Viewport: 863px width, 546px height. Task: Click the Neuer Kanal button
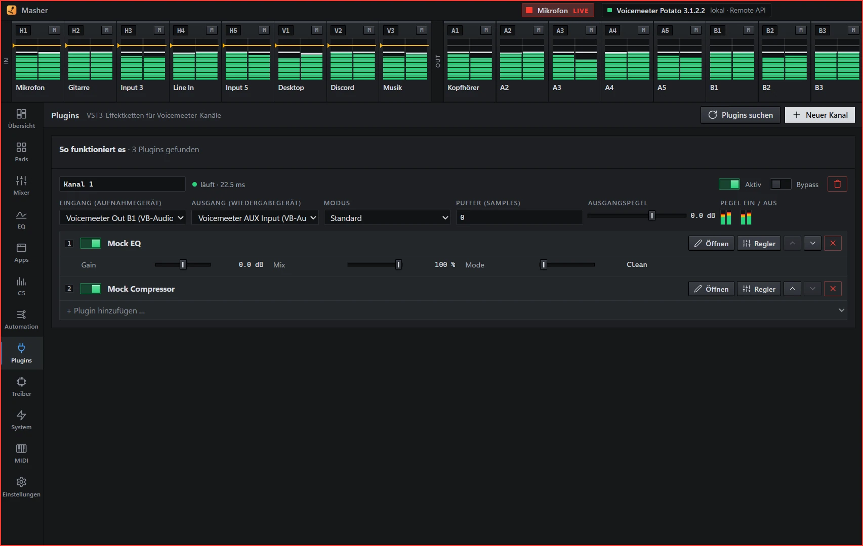click(x=819, y=115)
